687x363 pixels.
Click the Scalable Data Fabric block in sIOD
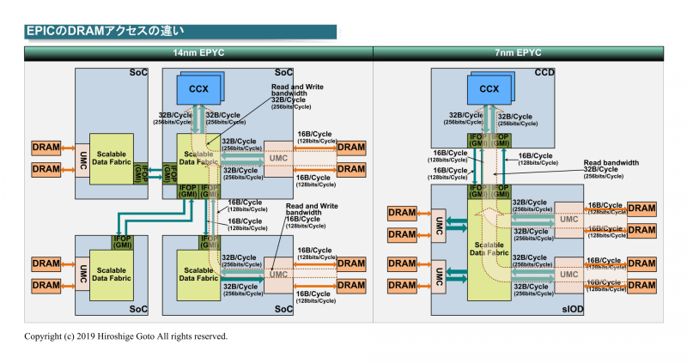pyautogui.click(x=489, y=249)
